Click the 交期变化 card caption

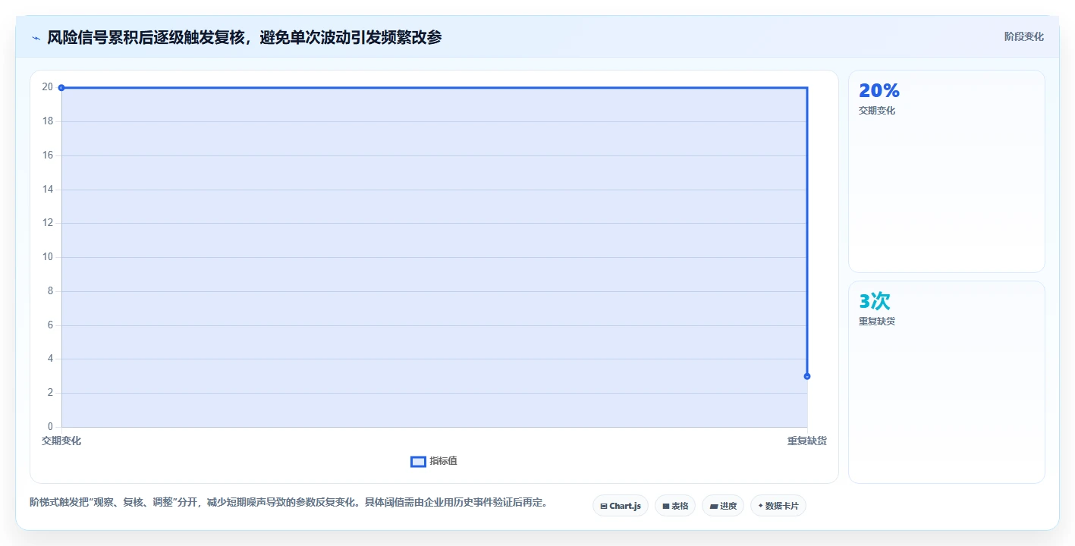pos(877,111)
